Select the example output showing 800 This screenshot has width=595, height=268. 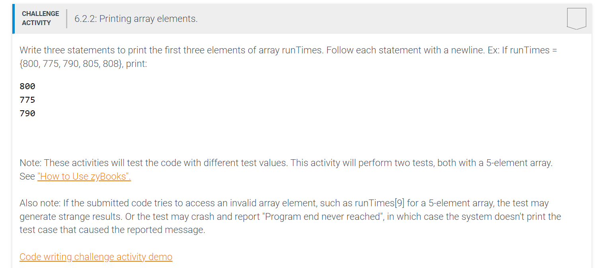click(x=27, y=86)
